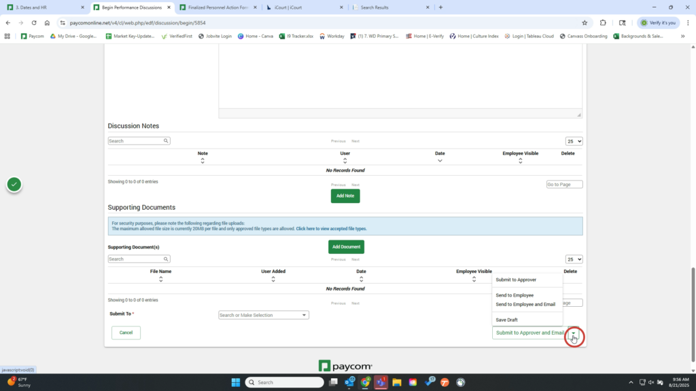696x391 pixels.
Task: Click the Paycom bookmark icon
Action: (x=24, y=36)
